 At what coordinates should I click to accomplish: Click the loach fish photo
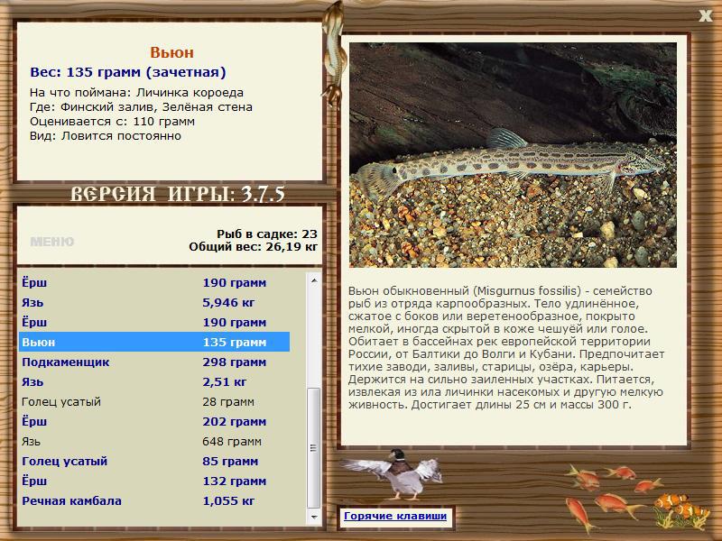(513, 155)
